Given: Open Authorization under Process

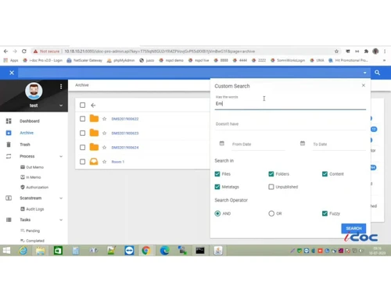Looking at the screenshot, I should [x=37, y=188].
